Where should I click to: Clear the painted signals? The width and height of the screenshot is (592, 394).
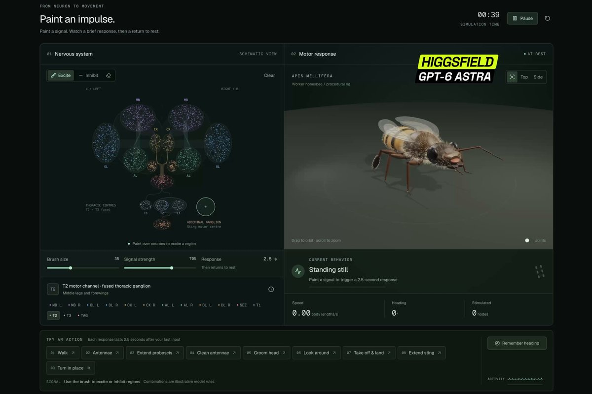(269, 75)
